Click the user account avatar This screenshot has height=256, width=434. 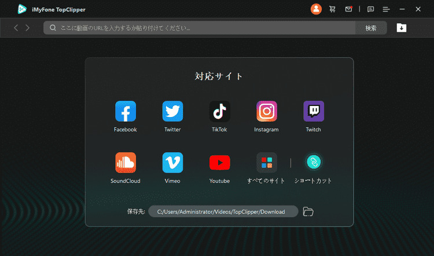[316, 9]
